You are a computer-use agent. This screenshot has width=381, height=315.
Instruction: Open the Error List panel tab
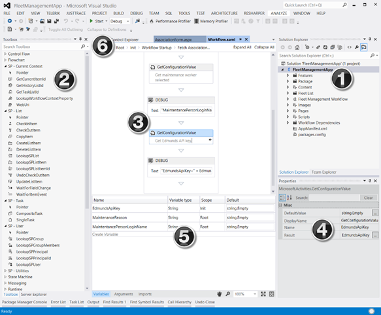pyautogui.click(x=58, y=302)
